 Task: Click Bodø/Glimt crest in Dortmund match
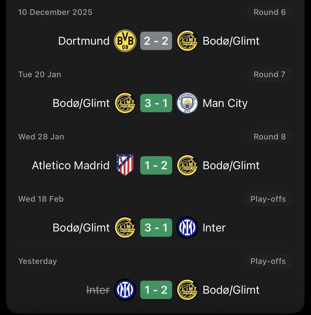click(x=187, y=41)
